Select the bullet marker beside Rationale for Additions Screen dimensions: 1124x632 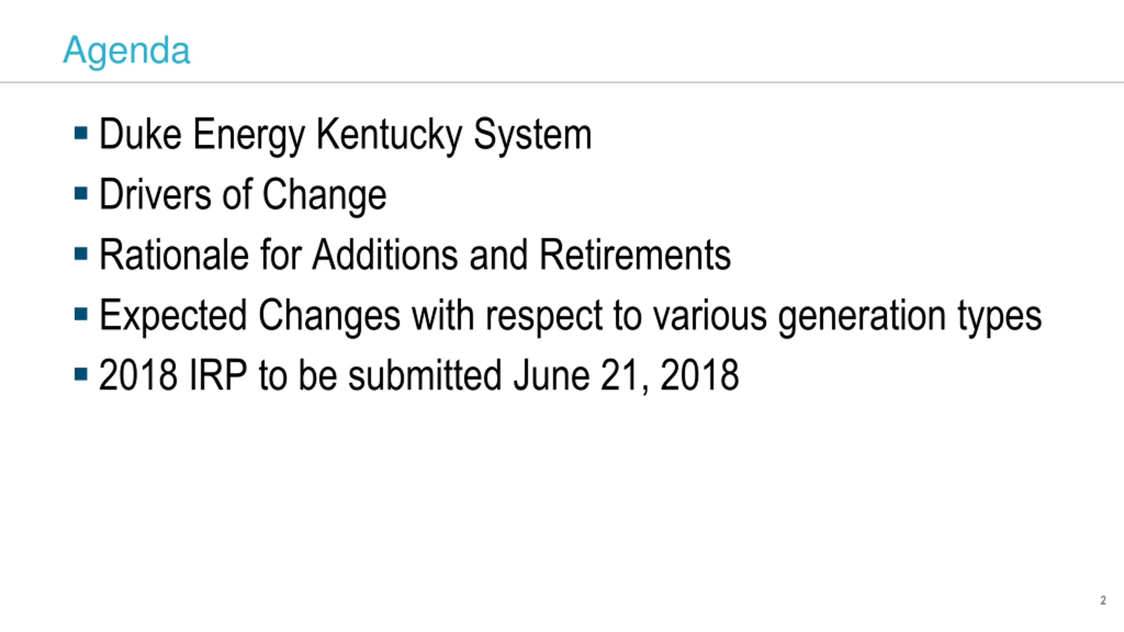[x=81, y=254]
